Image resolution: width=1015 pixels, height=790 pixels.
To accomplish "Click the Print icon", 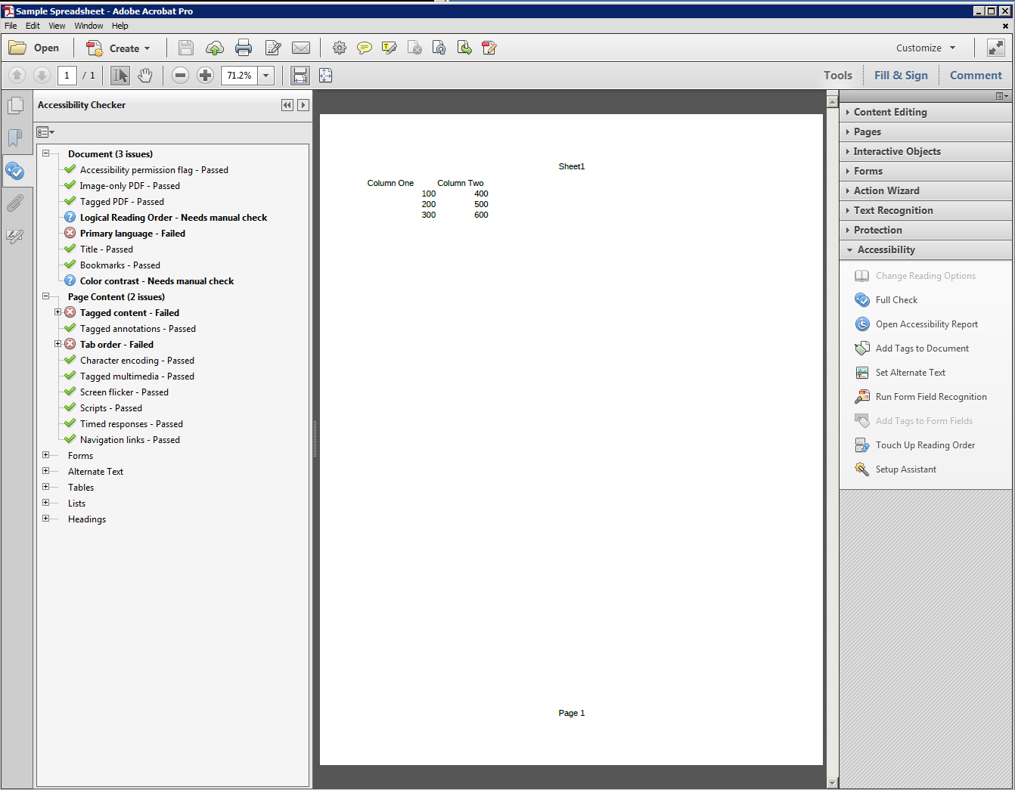I will coord(244,48).
